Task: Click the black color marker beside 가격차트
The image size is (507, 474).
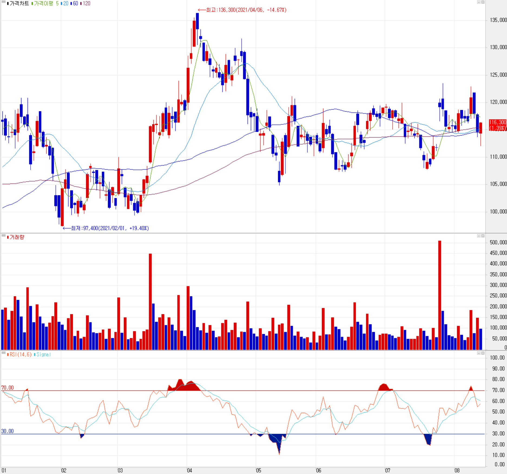Action: coord(8,4)
